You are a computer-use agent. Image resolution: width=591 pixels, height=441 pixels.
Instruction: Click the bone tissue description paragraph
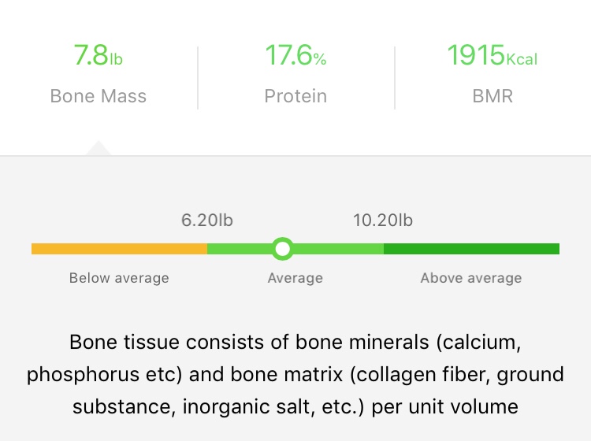coord(295,374)
